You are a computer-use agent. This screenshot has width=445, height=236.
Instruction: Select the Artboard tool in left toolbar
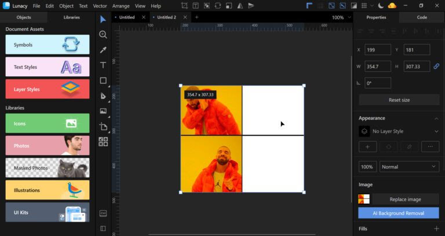click(x=103, y=127)
